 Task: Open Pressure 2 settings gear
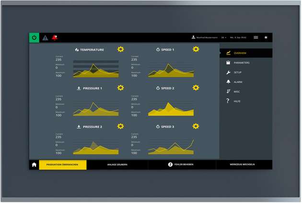(120, 127)
